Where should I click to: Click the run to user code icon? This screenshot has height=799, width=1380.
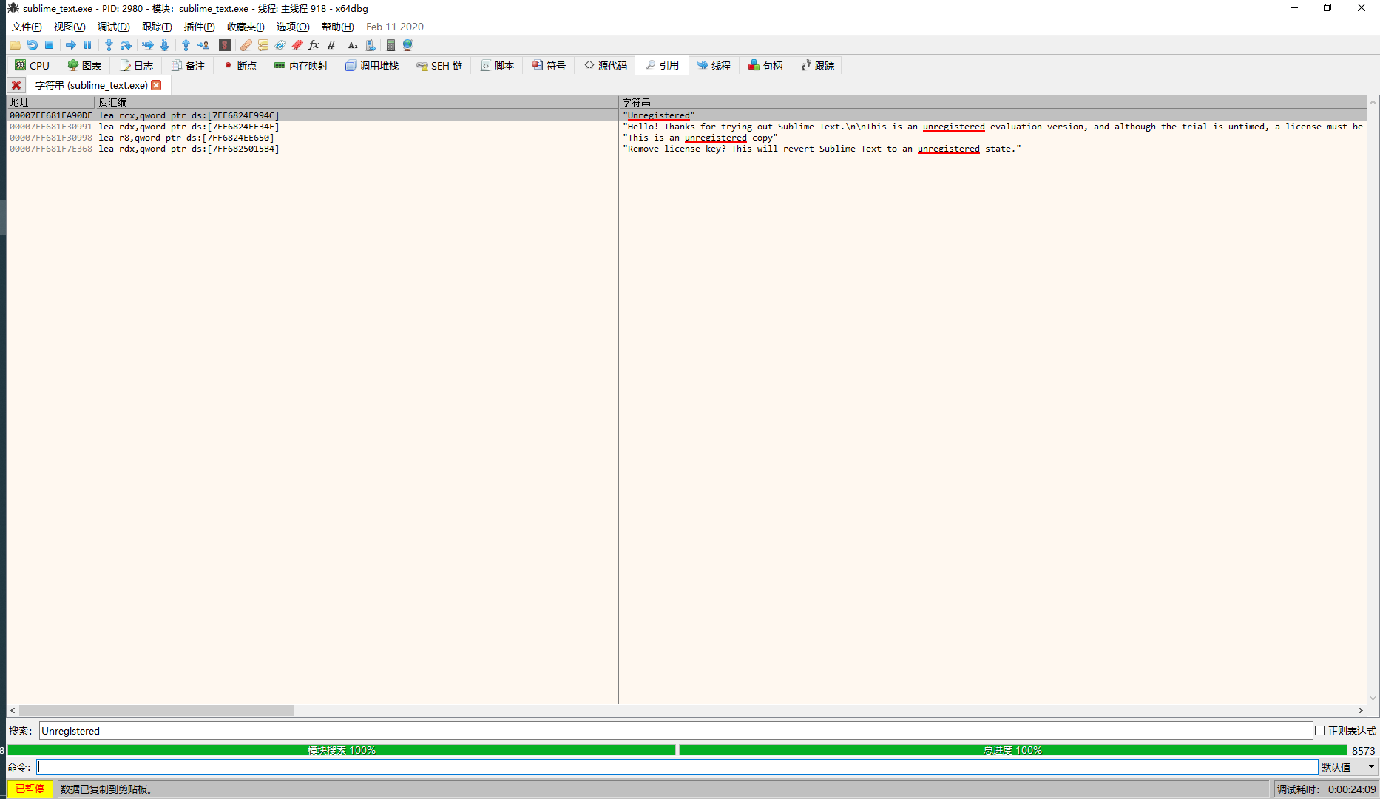203,45
